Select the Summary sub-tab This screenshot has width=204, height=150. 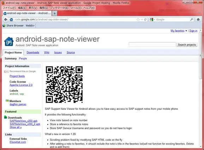(11, 58)
